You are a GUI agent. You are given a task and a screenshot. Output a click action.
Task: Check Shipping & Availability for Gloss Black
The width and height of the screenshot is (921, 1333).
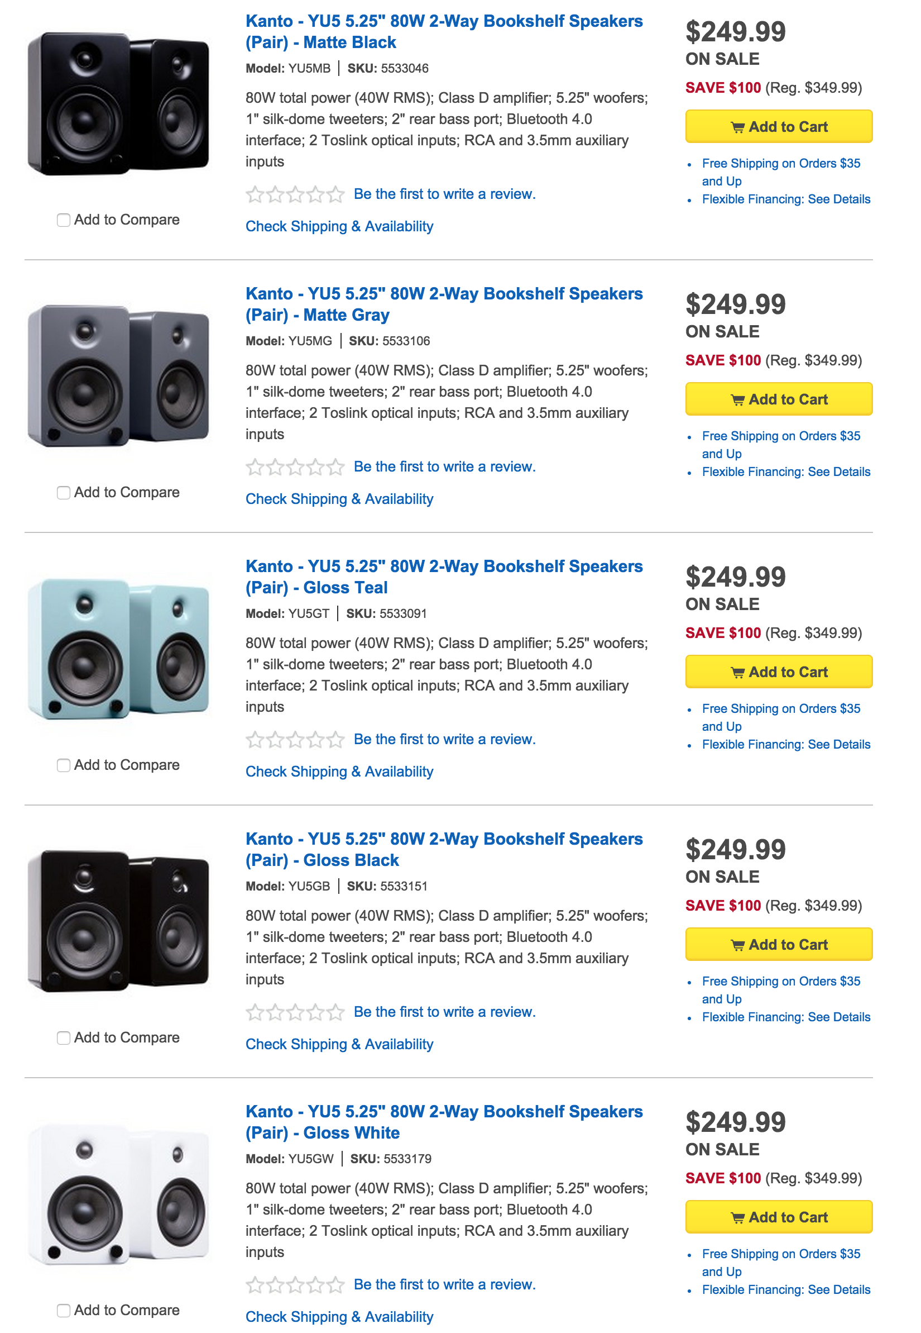tap(339, 1044)
